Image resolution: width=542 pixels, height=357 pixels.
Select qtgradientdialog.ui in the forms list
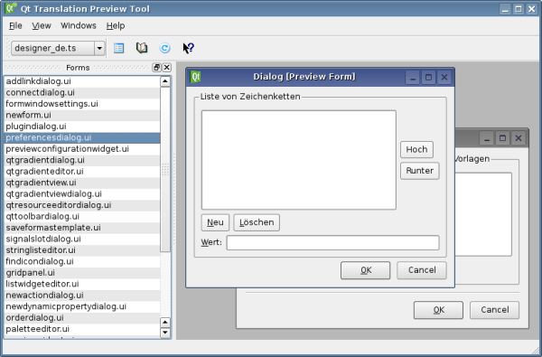[82, 160]
